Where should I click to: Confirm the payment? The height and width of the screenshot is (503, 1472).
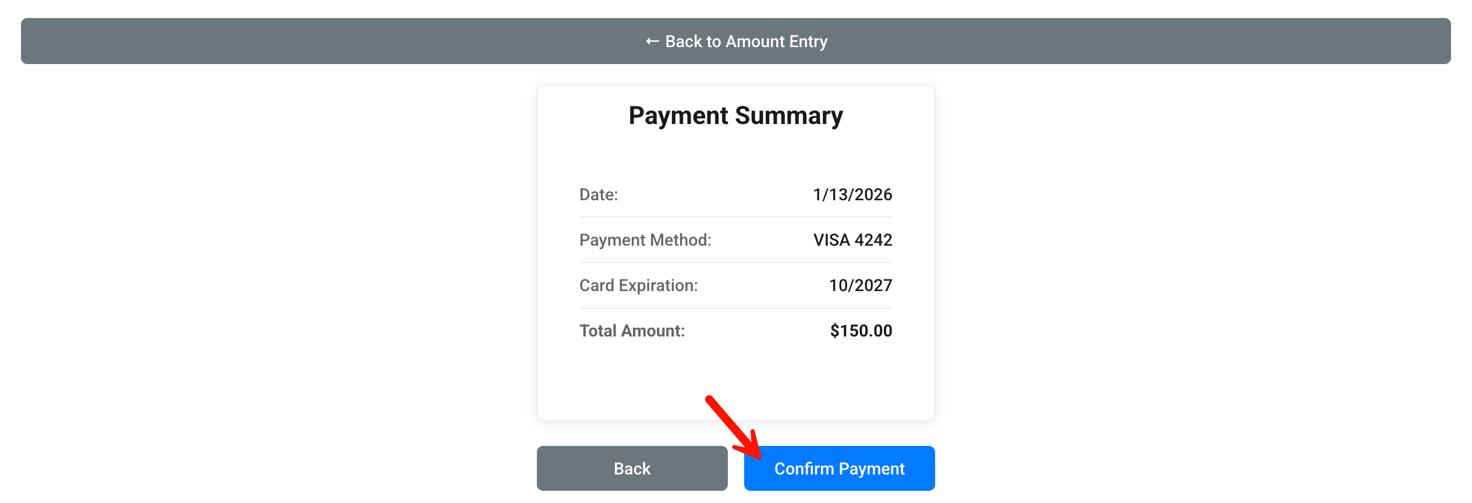pos(839,469)
